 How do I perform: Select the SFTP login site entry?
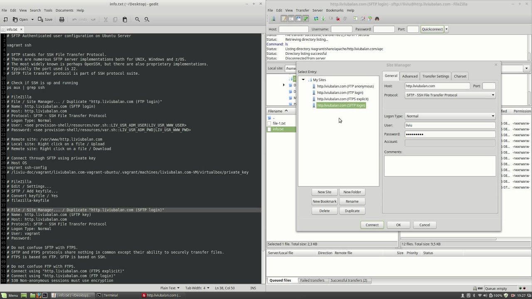pos(341,105)
